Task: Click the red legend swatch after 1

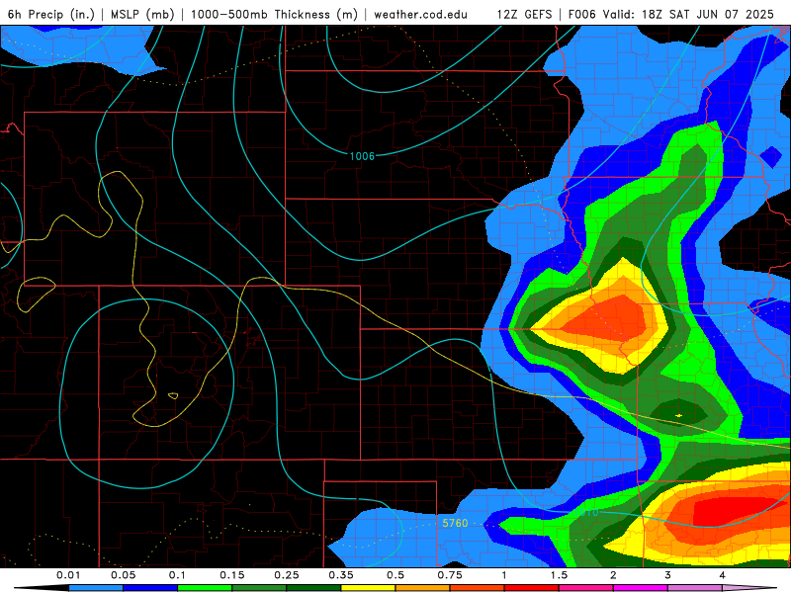Action: pyautogui.click(x=532, y=588)
